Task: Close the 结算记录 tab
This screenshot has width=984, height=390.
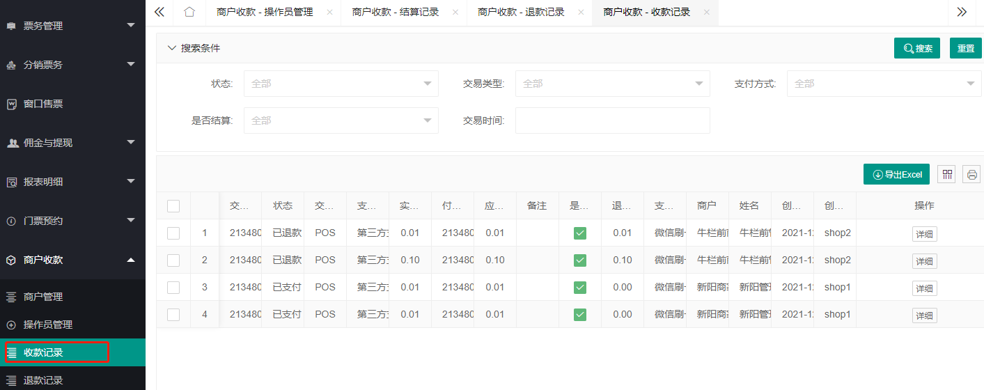Action: (455, 13)
